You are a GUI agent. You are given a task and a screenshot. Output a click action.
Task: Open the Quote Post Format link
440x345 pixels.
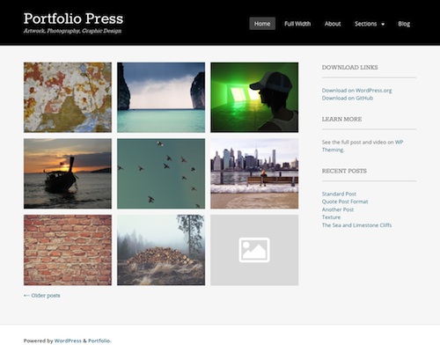pyautogui.click(x=345, y=202)
